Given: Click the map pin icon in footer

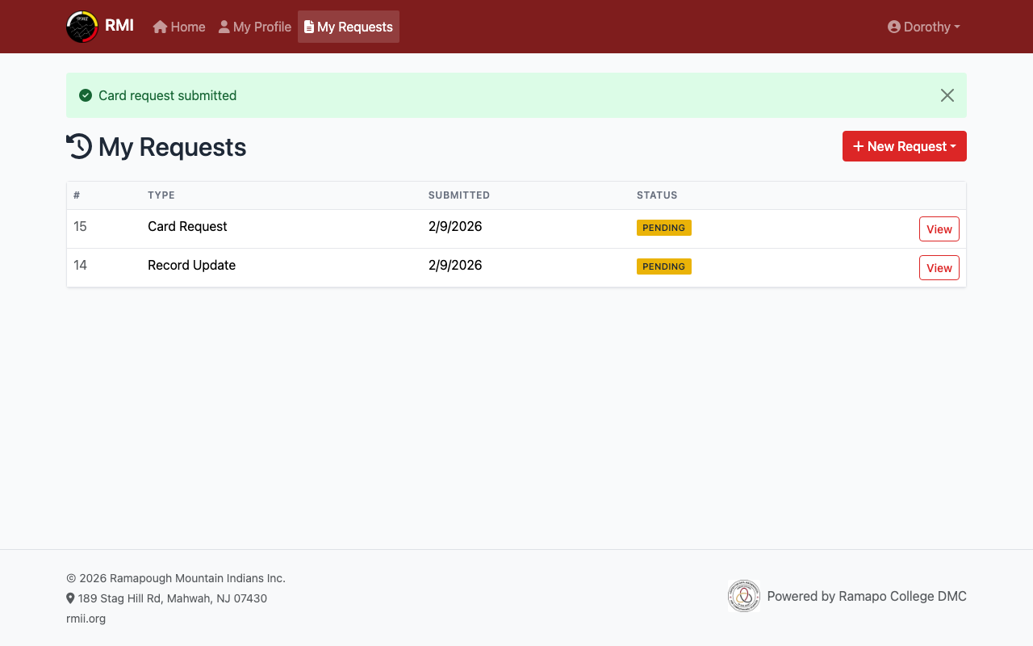Looking at the screenshot, I should click(x=70, y=598).
